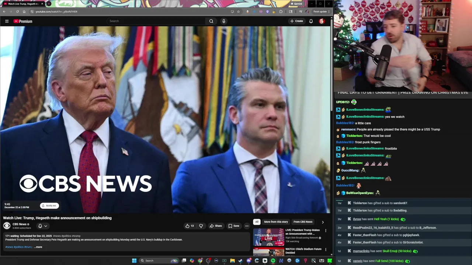The image size is (472, 265).
Task: Click the video title text
Action: pyautogui.click(x=58, y=218)
